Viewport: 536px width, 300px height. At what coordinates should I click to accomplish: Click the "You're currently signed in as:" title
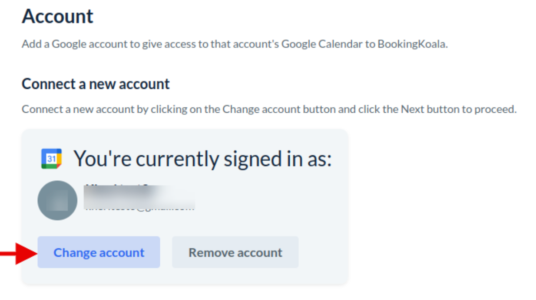click(202, 158)
